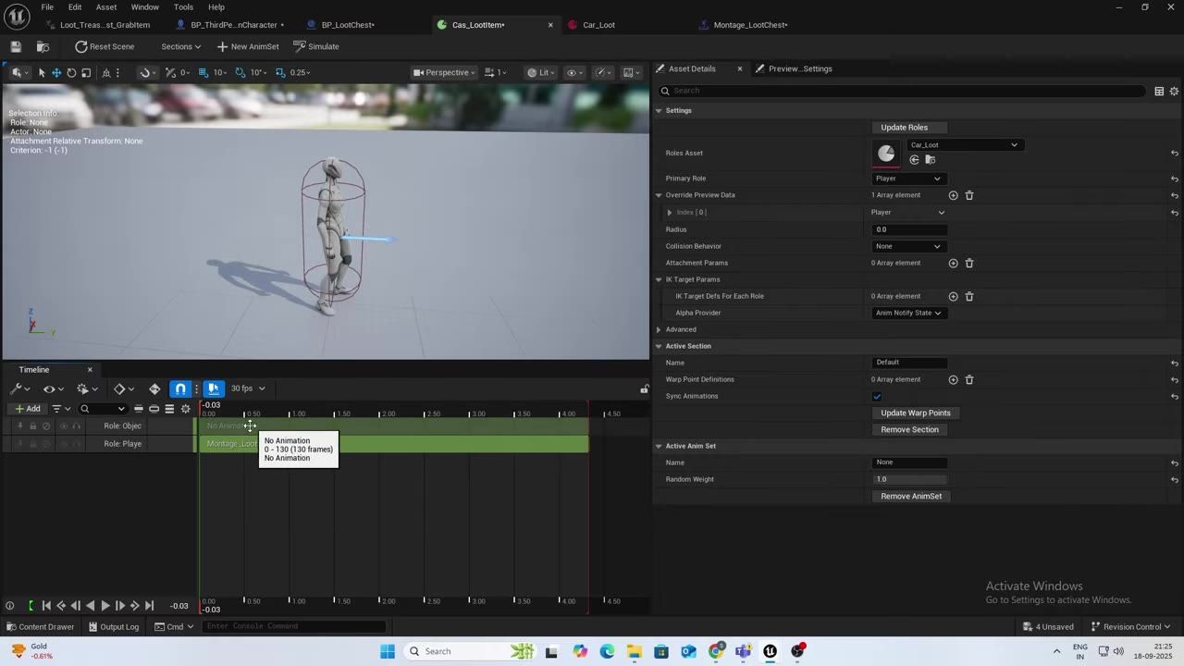Click the Remove AnimSet button
The width and height of the screenshot is (1184, 666).
click(x=911, y=496)
